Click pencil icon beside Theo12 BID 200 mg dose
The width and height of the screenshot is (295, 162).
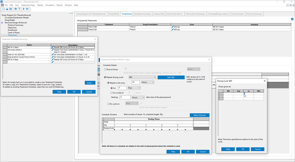[172, 27]
